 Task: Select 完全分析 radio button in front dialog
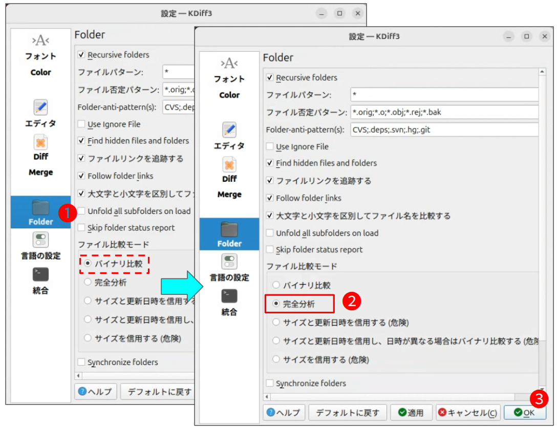[x=276, y=304]
